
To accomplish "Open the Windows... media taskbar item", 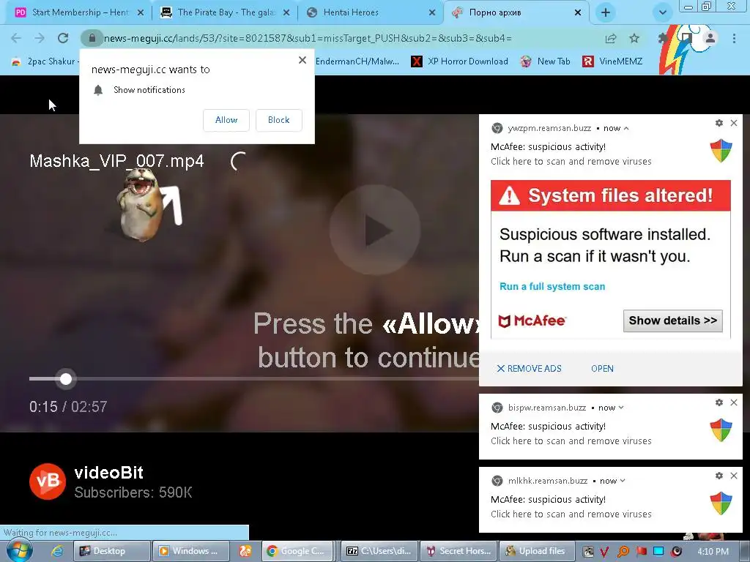I will point(190,551).
